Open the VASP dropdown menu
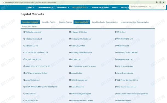 point(115,7)
